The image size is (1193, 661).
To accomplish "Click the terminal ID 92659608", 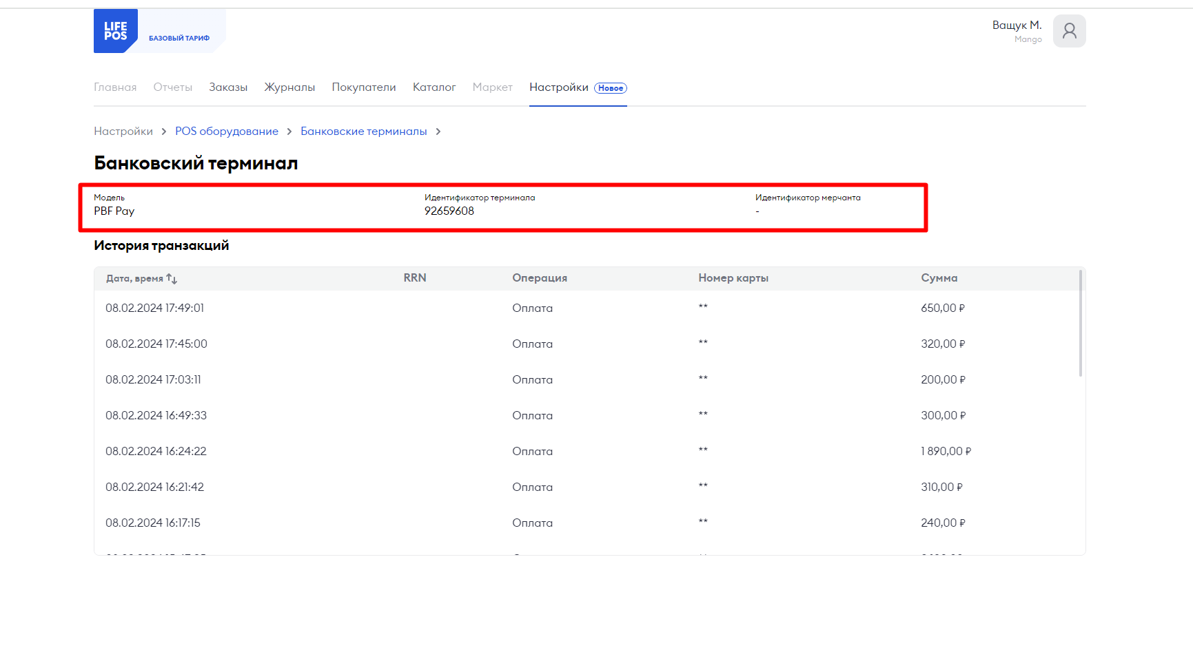I will coord(449,211).
